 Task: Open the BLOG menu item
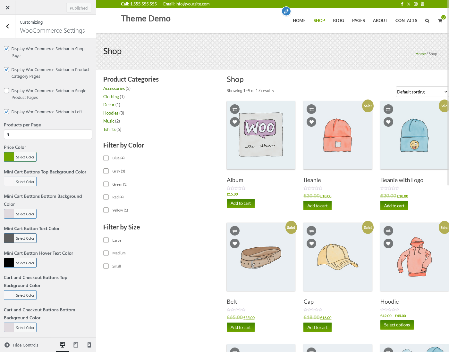click(338, 20)
